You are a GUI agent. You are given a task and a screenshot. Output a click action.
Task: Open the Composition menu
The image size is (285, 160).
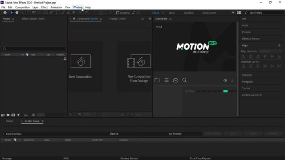coord(22,7)
